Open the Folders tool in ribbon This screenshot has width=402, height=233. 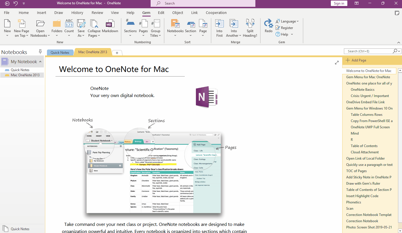pos(57,24)
